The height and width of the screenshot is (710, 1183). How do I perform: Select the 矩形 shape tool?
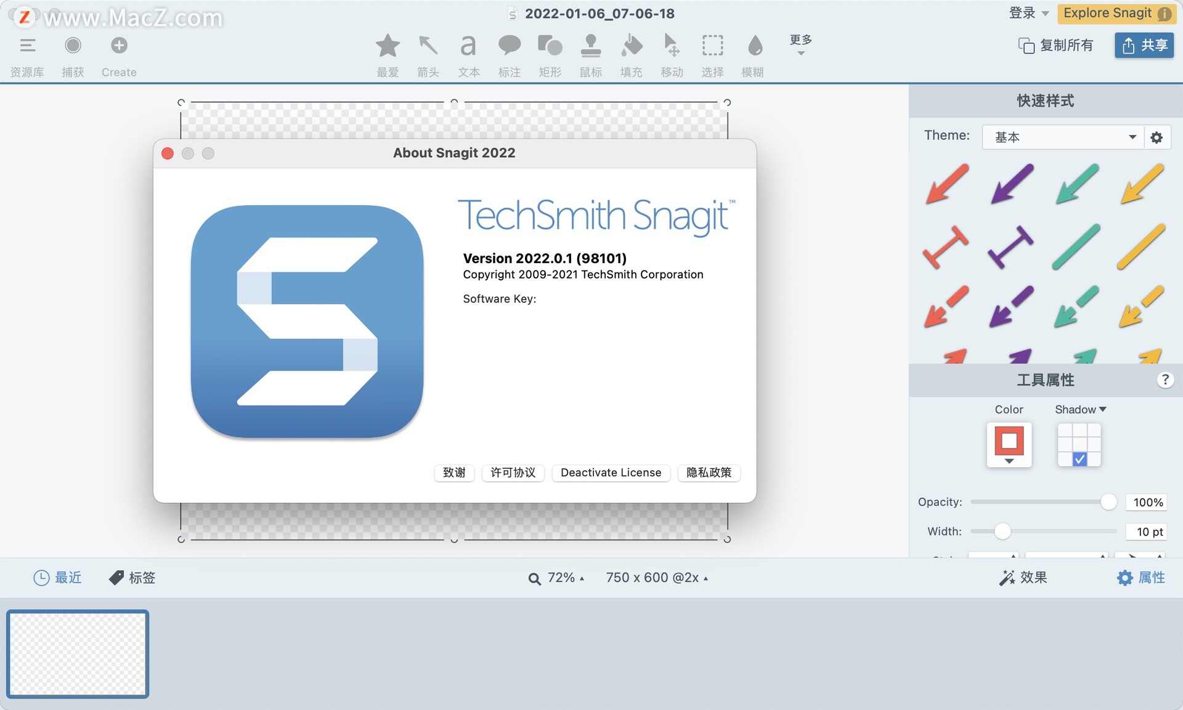click(550, 46)
